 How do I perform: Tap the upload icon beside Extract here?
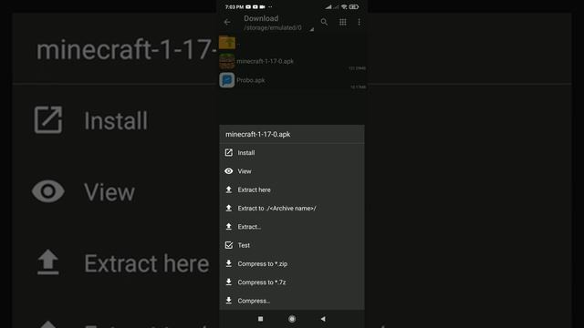point(229,190)
